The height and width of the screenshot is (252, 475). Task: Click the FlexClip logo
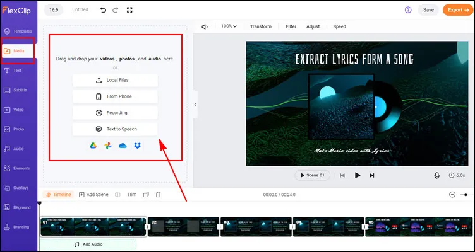coord(16,10)
